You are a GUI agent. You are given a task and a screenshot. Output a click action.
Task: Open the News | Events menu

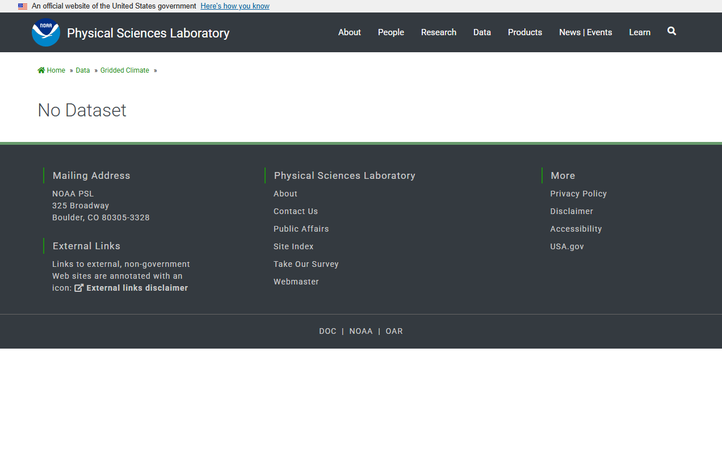[x=585, y=32]
